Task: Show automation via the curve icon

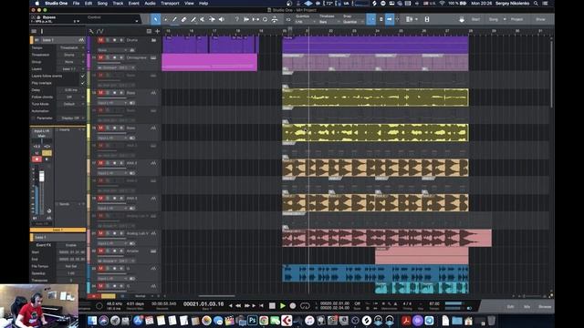Action: (x=99, y=31)
